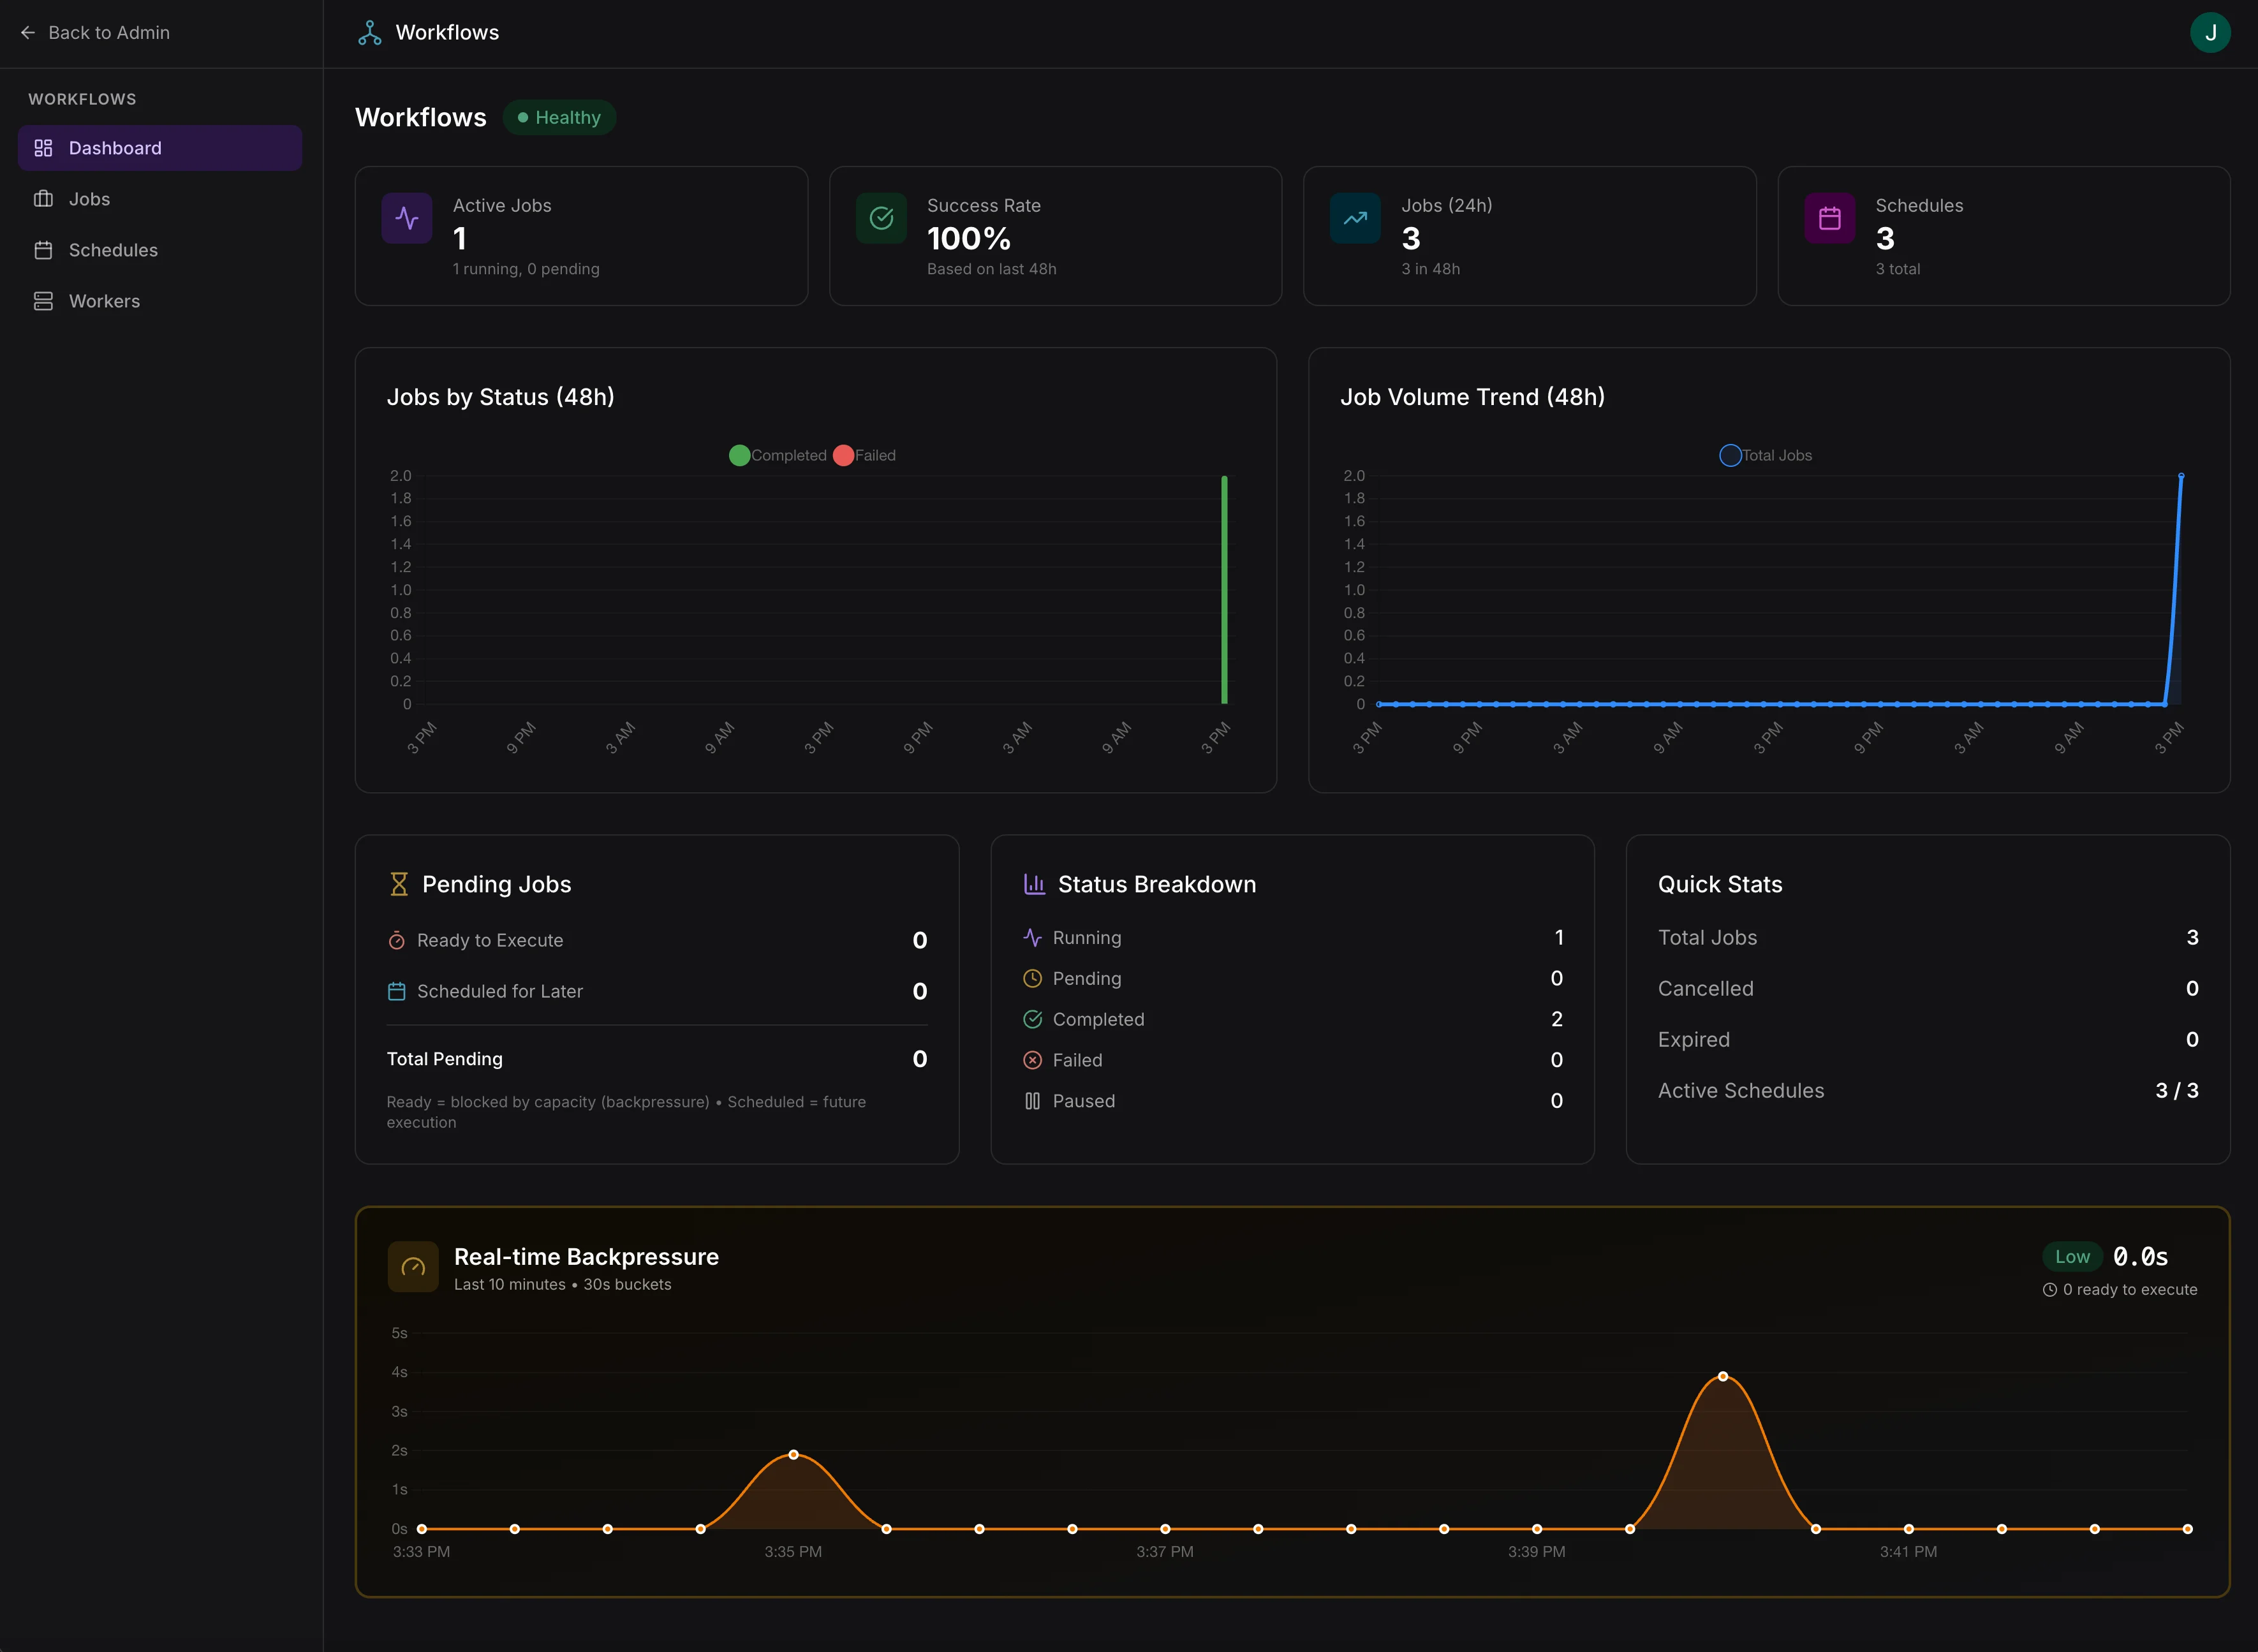Click the Jobs by Status (48h) title
Viewport: 2258px width, 1652px height.
[501, 397]
